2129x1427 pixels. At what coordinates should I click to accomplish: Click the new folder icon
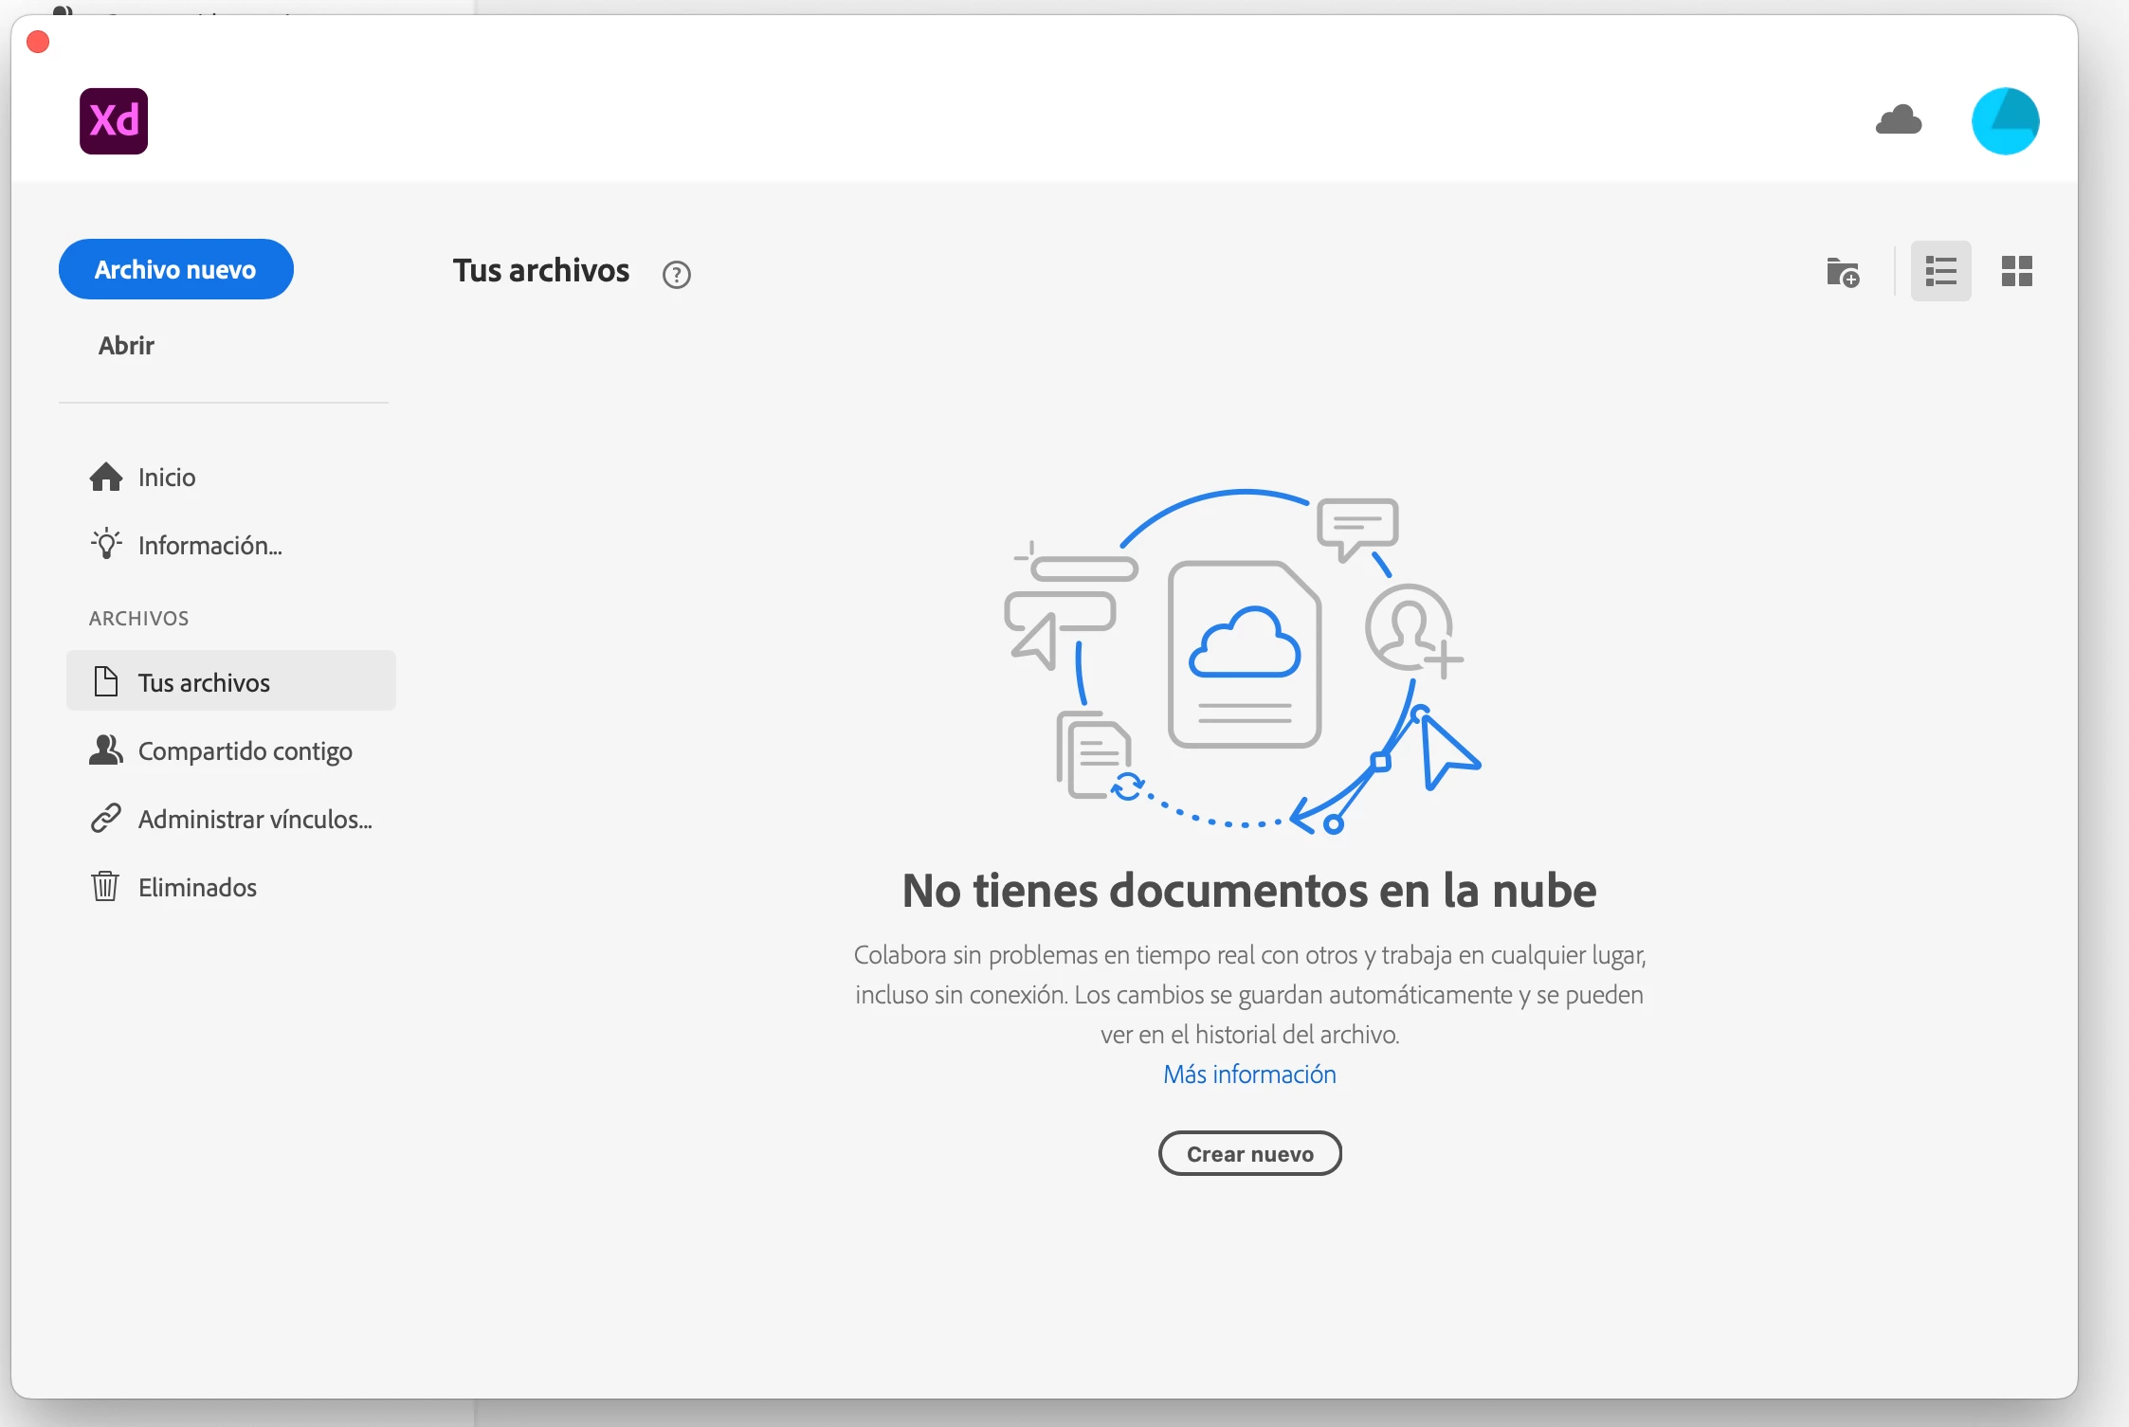click(1843, 273)
